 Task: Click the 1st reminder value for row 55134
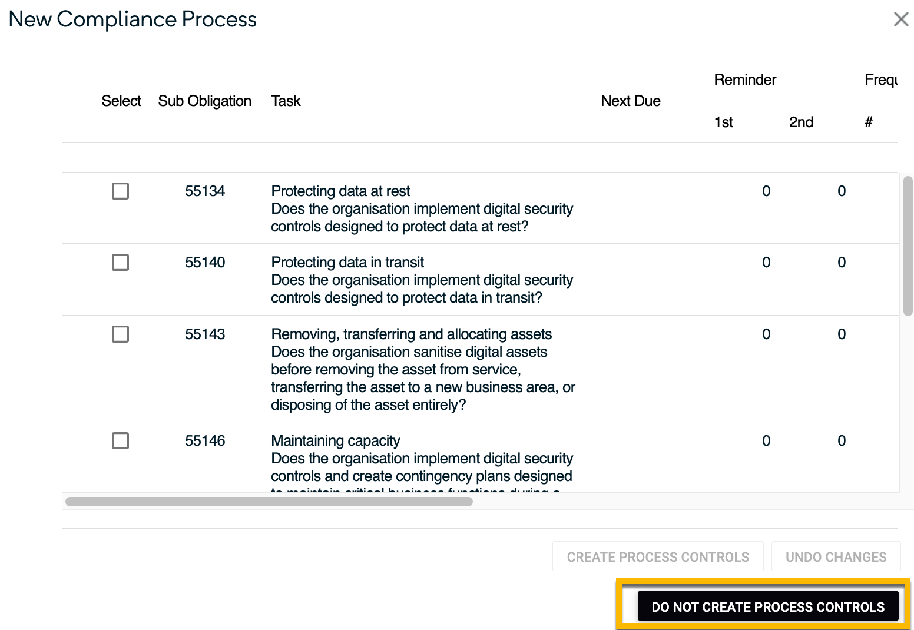766,191
